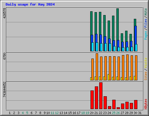Viewport: 149px width, 116px height.
Task: Click day 28 on the x-axis
Action: click(x=127, y=113)
